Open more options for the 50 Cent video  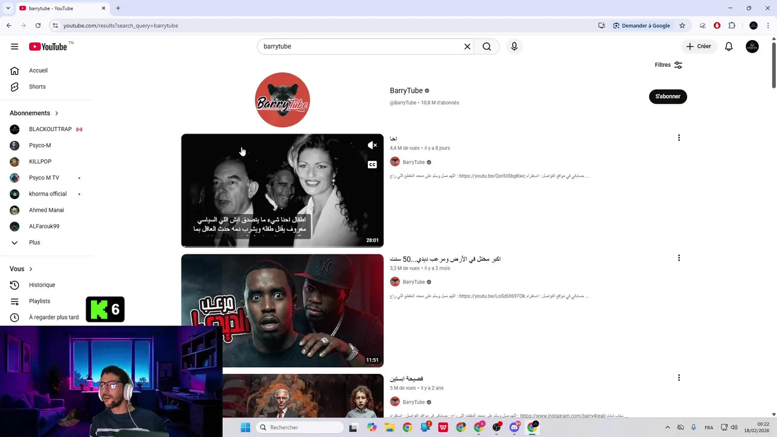pyautogui.click(x=679, y=258)
